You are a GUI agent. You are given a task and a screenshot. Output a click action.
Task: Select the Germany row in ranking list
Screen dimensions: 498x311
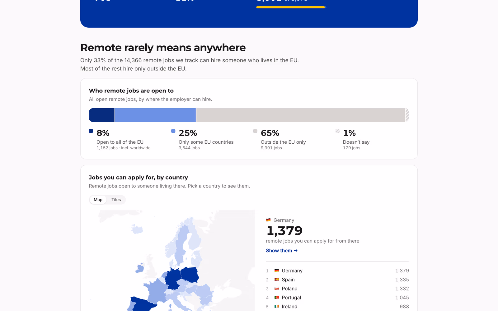coord(337,271)
